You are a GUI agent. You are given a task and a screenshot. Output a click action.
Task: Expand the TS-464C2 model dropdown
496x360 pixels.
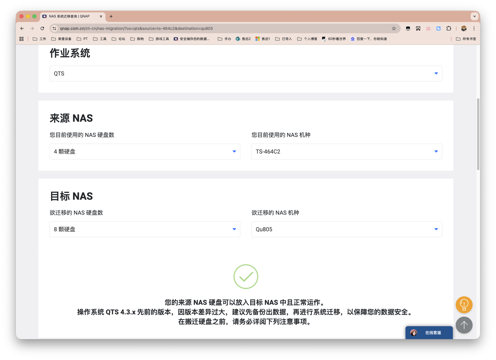click(347, 152)
